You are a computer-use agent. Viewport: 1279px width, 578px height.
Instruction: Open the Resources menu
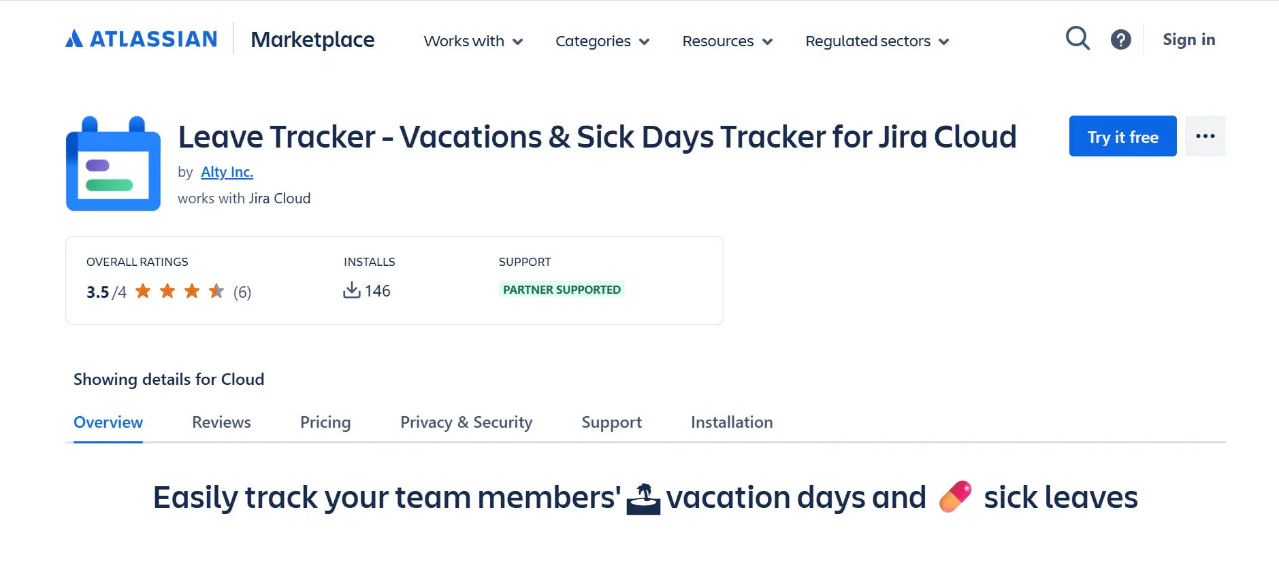(x=727, y=41)
